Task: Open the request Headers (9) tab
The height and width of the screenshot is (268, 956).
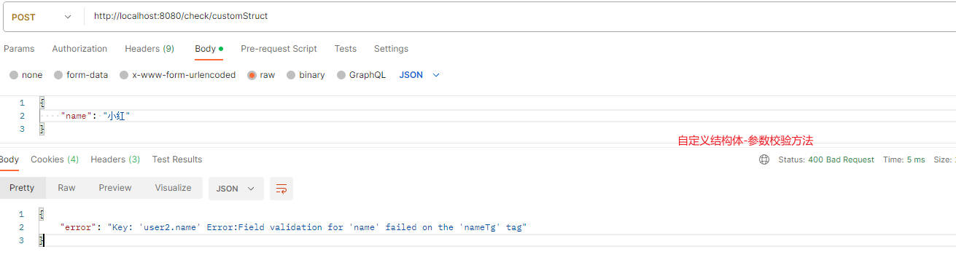Action: pos(149,49)
